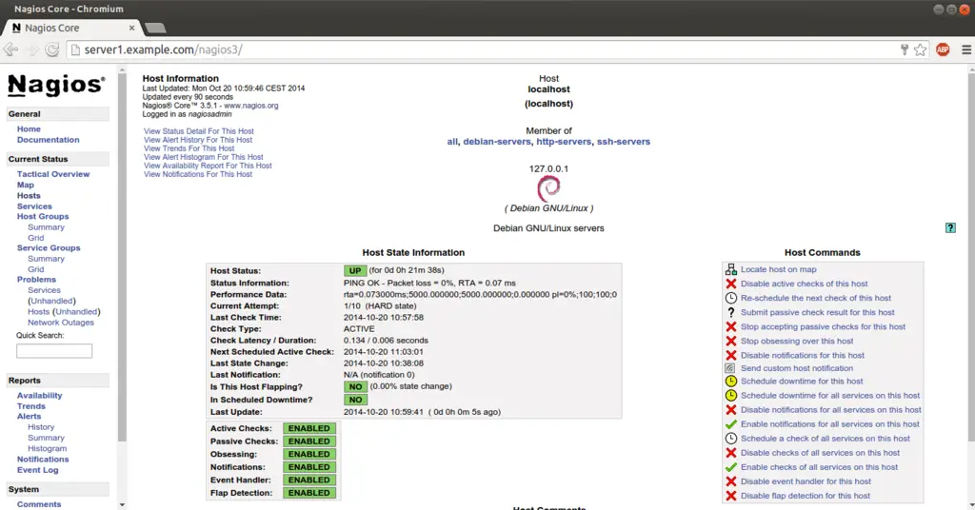Click red X beside Disable event handler
The height and width of the screenshot is (510, 975).
pyautogui.click(x=730, y=481)
